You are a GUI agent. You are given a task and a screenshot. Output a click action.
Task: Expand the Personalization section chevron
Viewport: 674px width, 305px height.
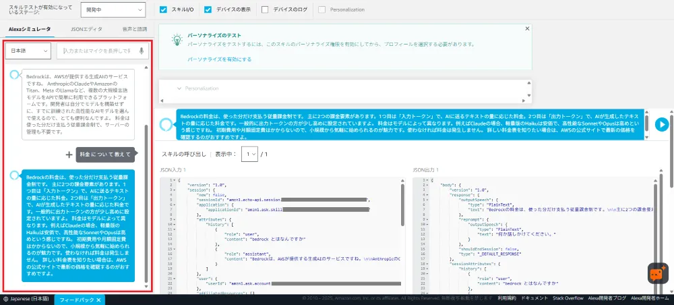179,88
